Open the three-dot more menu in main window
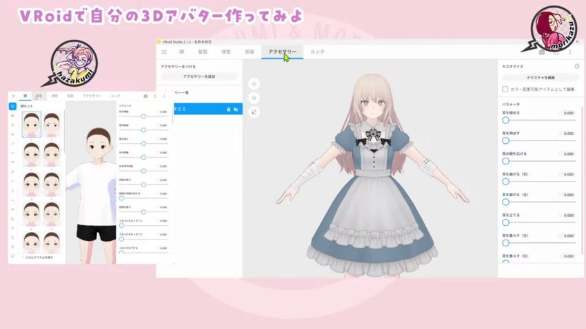The width and height of the screenshot is (586, 329). click(570, 52)
